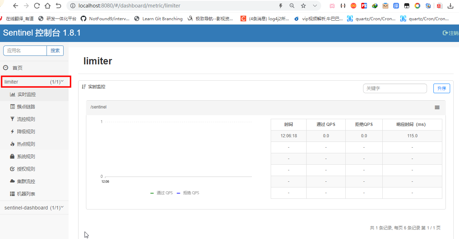The width and height of the screenshot is (459, 239).
Task: Click the black Tampermonkey extension icon
Action: [407, 6]
